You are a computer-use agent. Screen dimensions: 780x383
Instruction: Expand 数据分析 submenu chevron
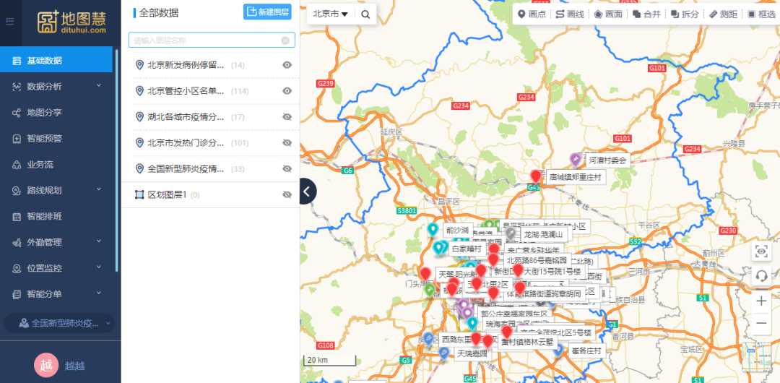click(x=98, y=86)
